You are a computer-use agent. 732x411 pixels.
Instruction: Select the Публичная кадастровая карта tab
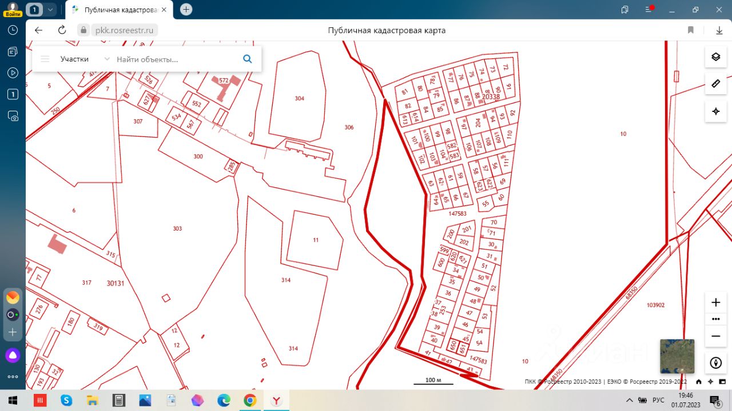[120, 10]
